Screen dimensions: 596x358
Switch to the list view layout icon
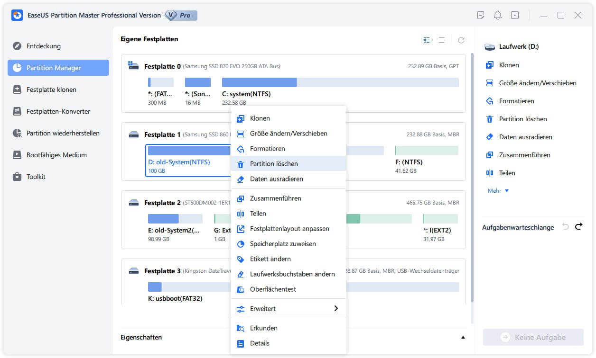point(442,40)
